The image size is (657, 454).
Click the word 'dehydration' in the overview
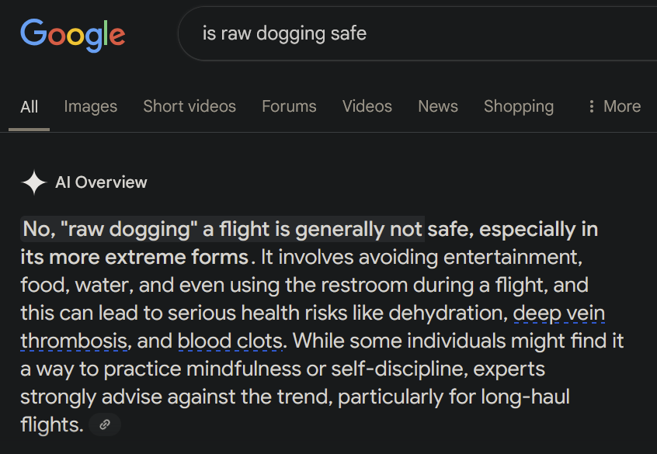448,314
